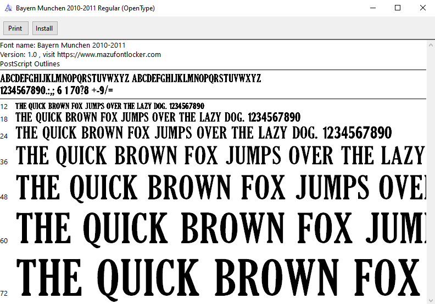Click the 12 point sample sentence
Screen dimensions: 435x304
[x=110, y=106]
